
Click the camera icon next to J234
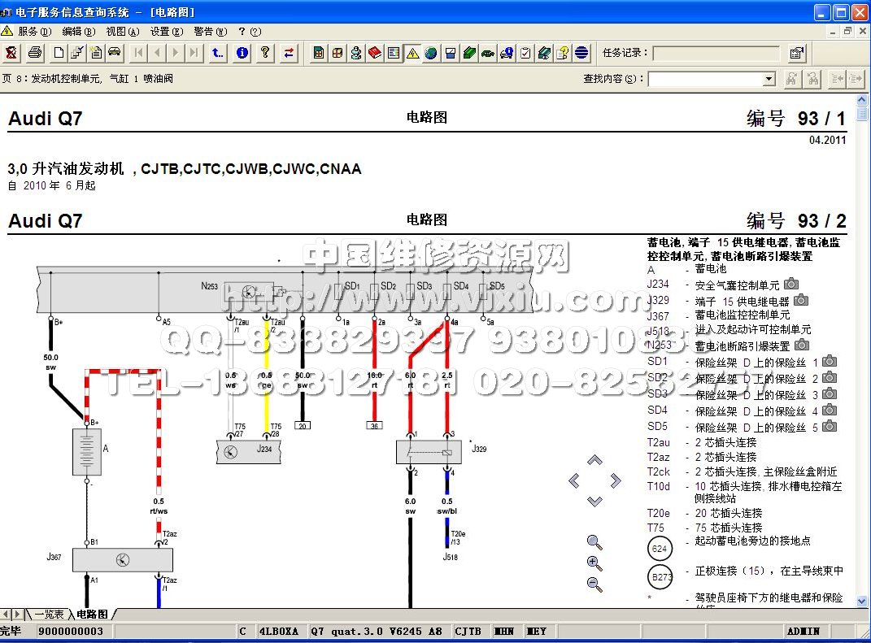click(790, 285)
